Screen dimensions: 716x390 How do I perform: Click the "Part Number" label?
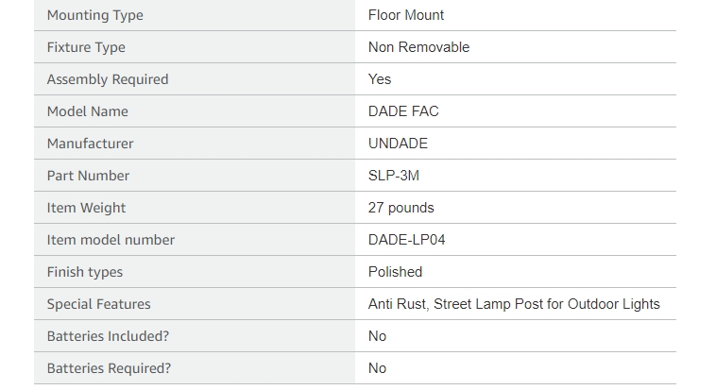(89, 176)
